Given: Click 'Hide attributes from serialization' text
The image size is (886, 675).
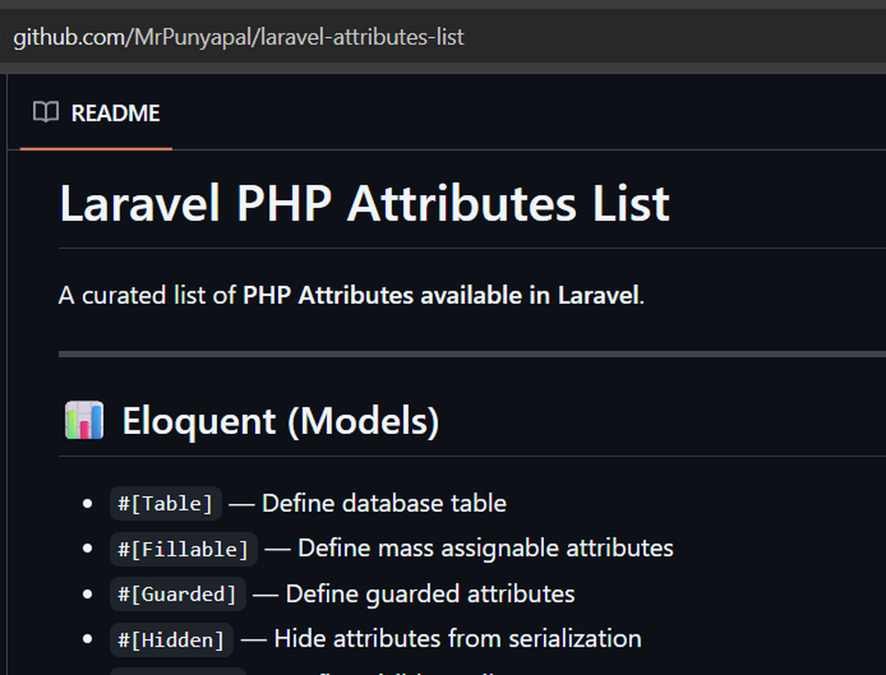Looking at the screenshot, I should 457,639.
